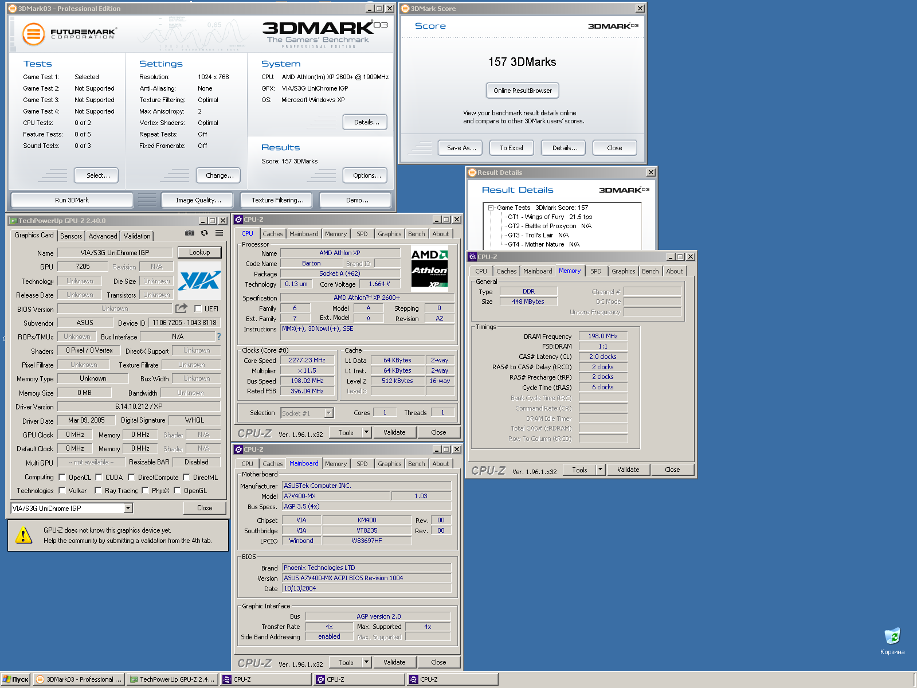This screenshot has height=688, width=917.
Task: Select GT2 - Battle of Proxycon row
Action: coord(549,226)
